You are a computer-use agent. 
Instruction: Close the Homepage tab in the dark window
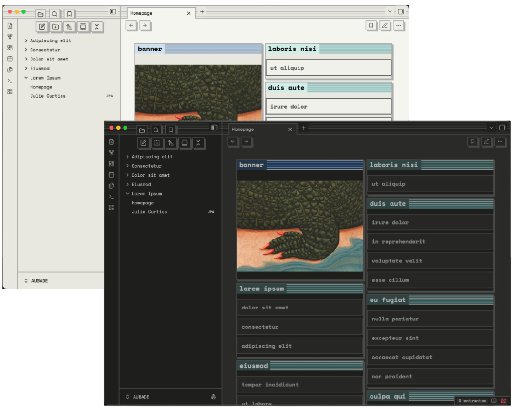tap(290, 130)
